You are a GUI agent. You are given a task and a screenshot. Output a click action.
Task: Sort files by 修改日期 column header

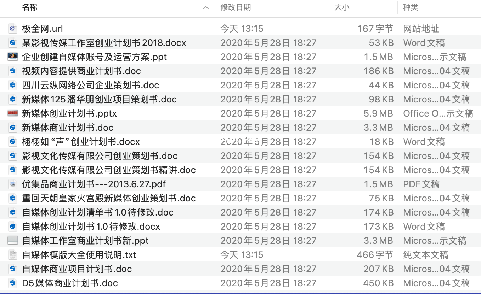236,7
